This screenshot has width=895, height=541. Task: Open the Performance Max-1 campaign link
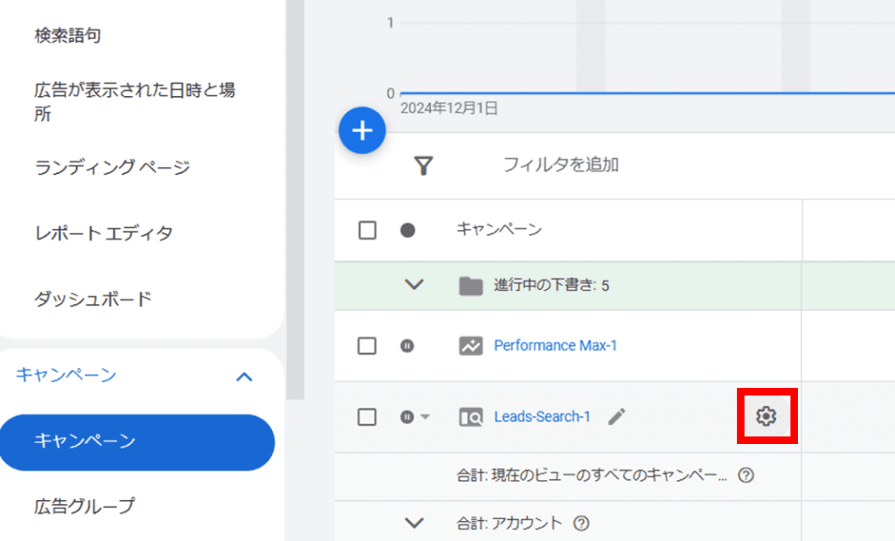555,345
